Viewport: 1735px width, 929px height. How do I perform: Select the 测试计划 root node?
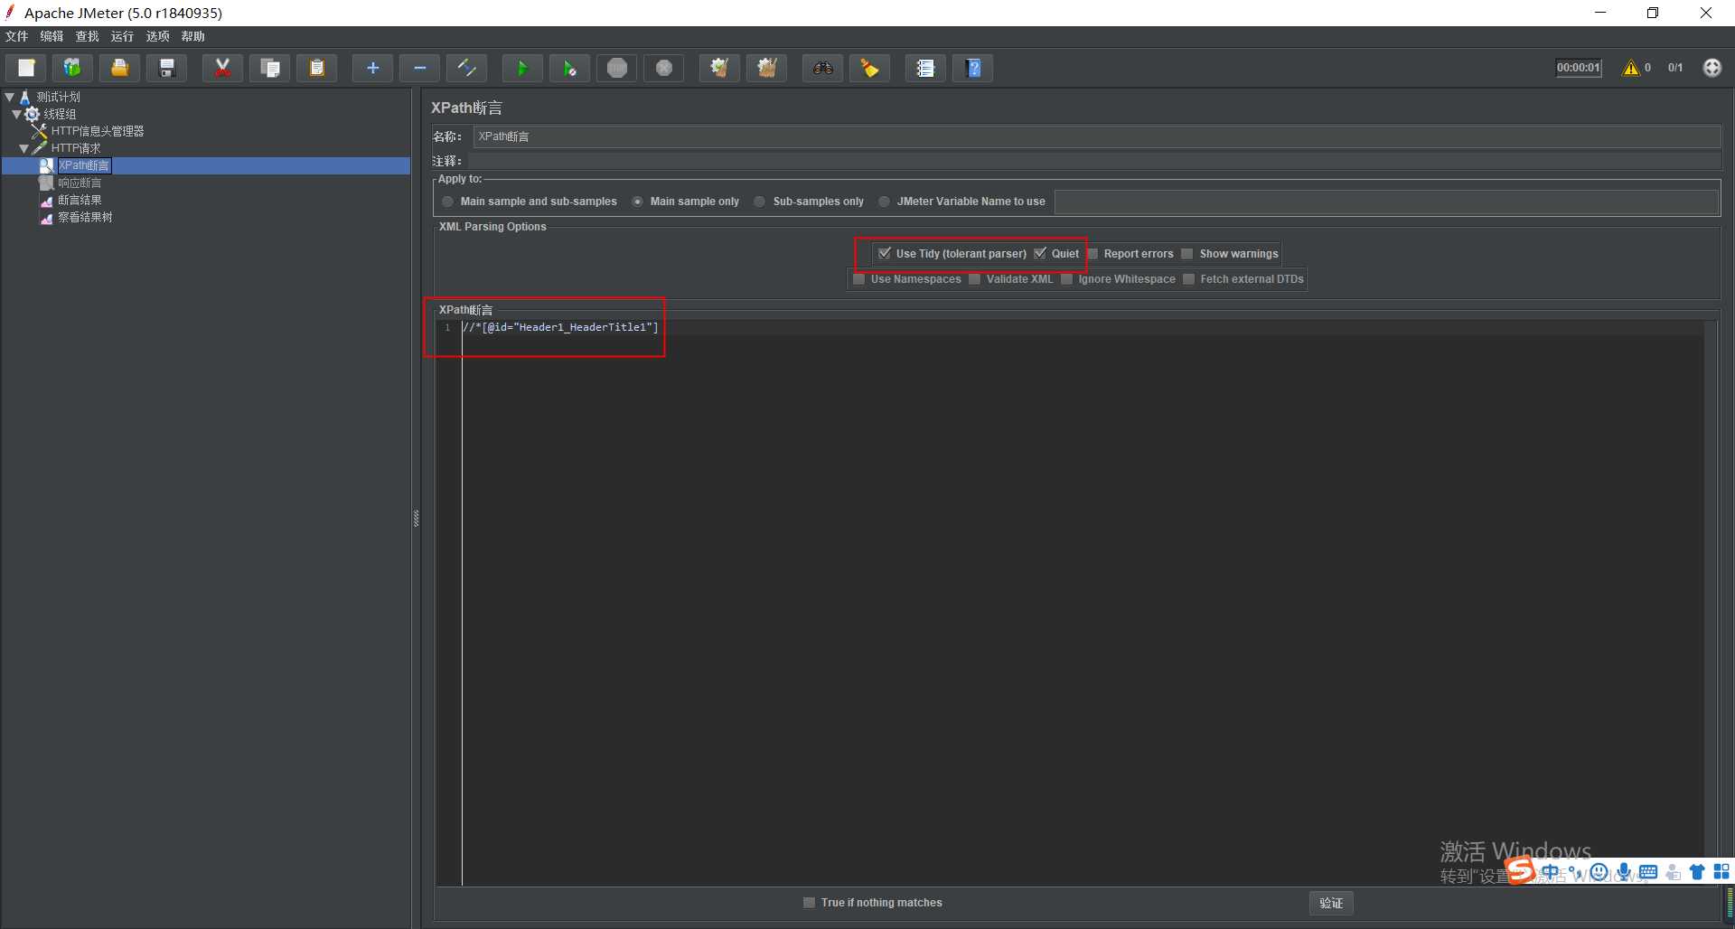click(x=51, y=97)
